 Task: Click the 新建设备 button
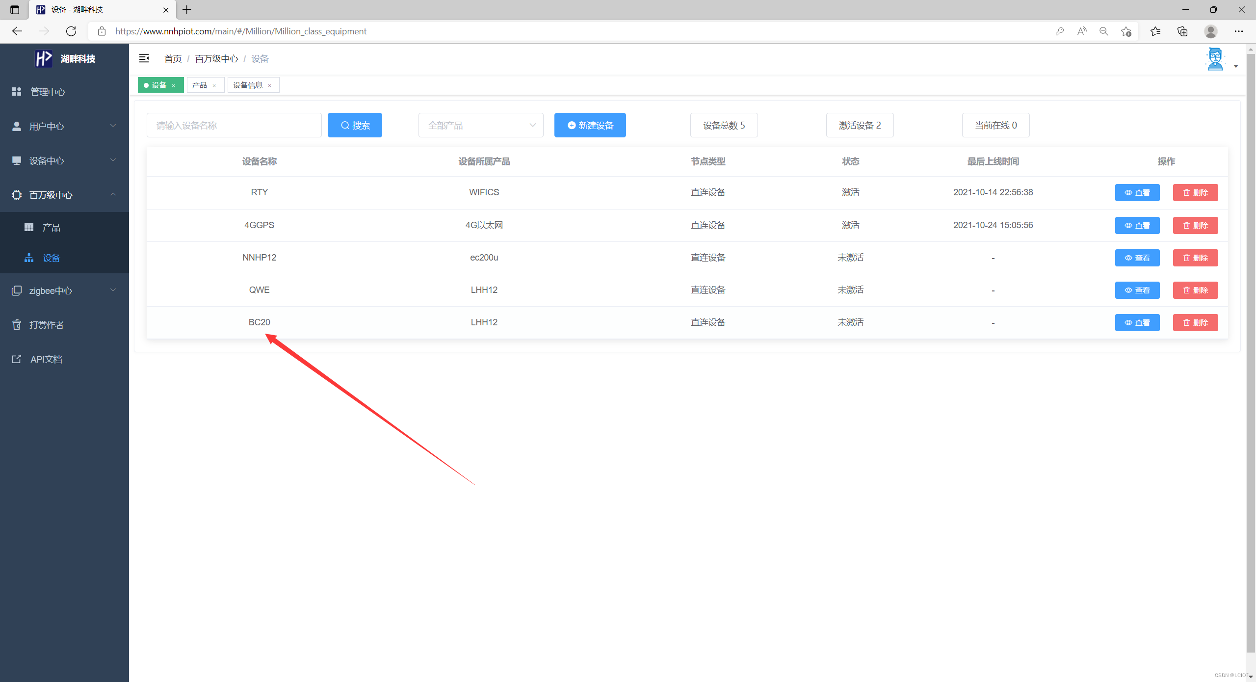coord(590,125)
